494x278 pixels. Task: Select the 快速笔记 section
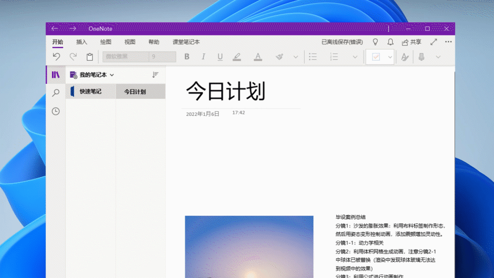[91, 92]
